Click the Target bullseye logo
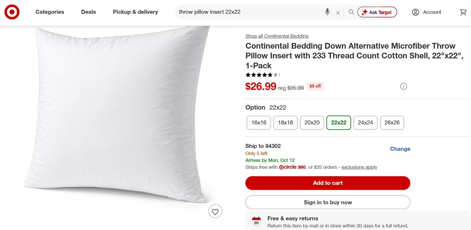 tap(12, 12)
